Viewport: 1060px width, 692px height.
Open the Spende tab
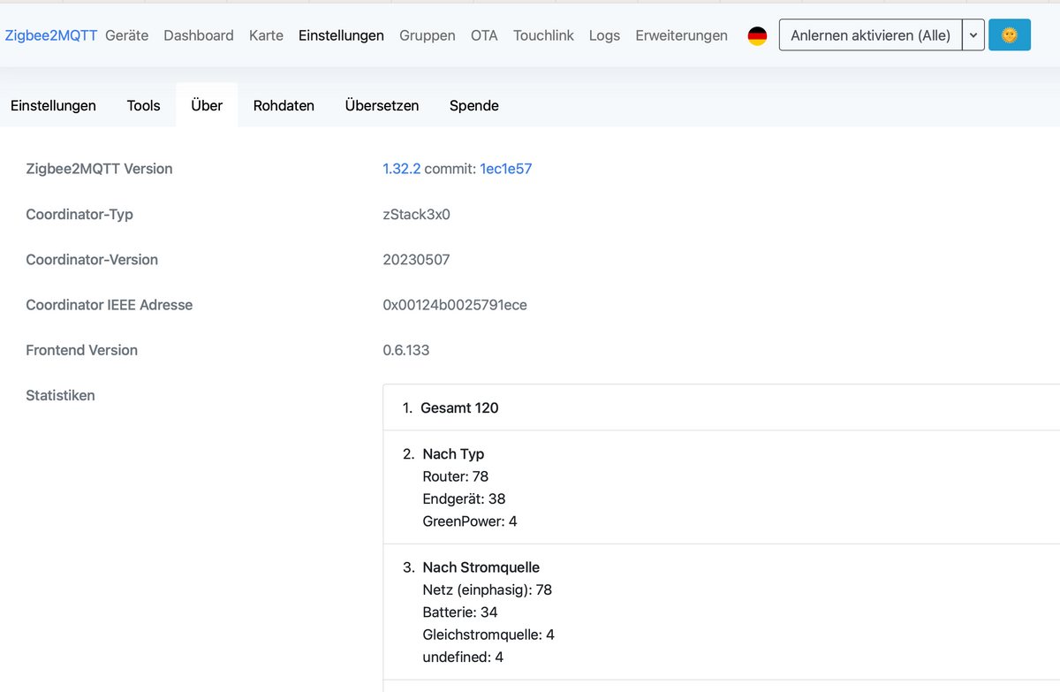474,105
